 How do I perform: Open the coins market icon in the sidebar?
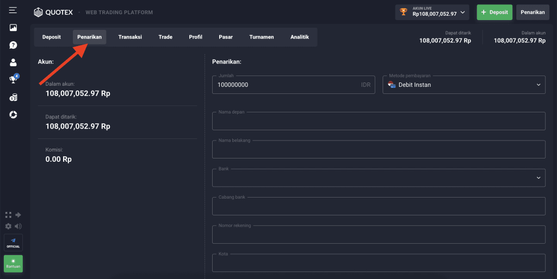(x=13, y=97)
